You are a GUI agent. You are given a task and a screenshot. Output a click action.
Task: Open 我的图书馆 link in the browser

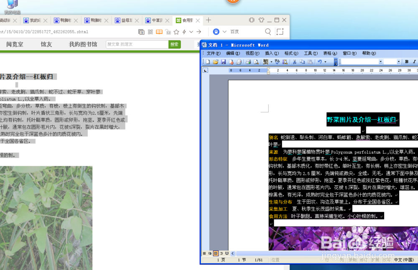82,44
